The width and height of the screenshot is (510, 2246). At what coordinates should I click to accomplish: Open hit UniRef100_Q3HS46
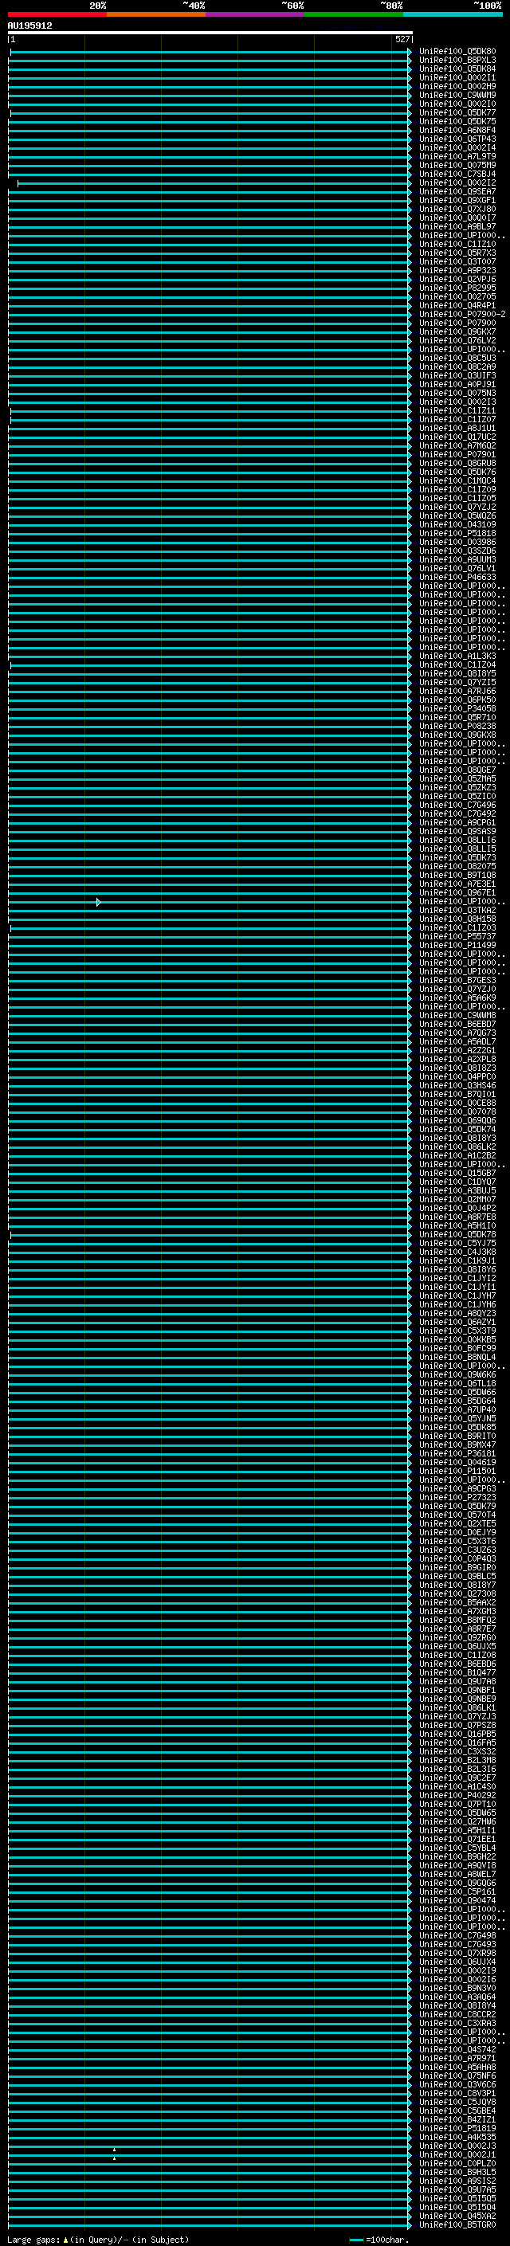457,1085
